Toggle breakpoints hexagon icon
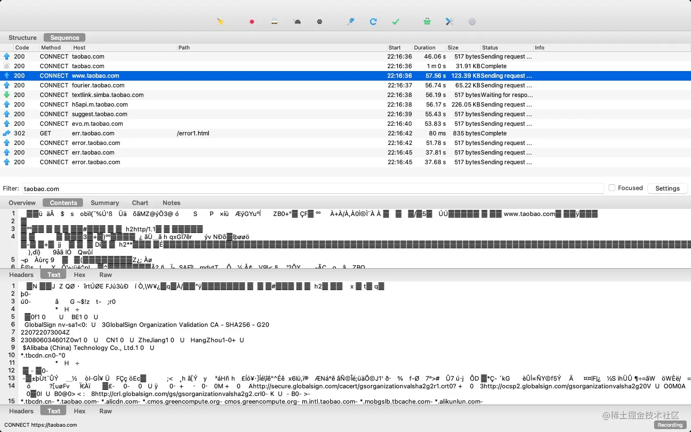 coord(320,22)
